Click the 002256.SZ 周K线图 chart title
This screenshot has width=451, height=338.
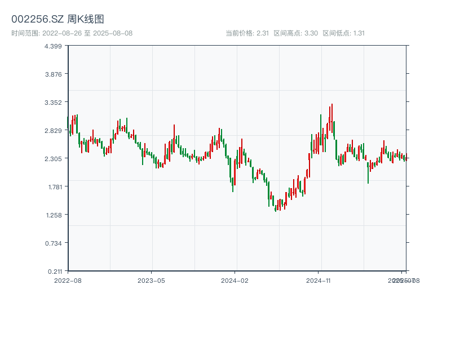58,19
